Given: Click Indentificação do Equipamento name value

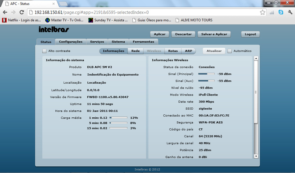Looking at the screenshot, I should pyautogui.click(x=113, y=75).
